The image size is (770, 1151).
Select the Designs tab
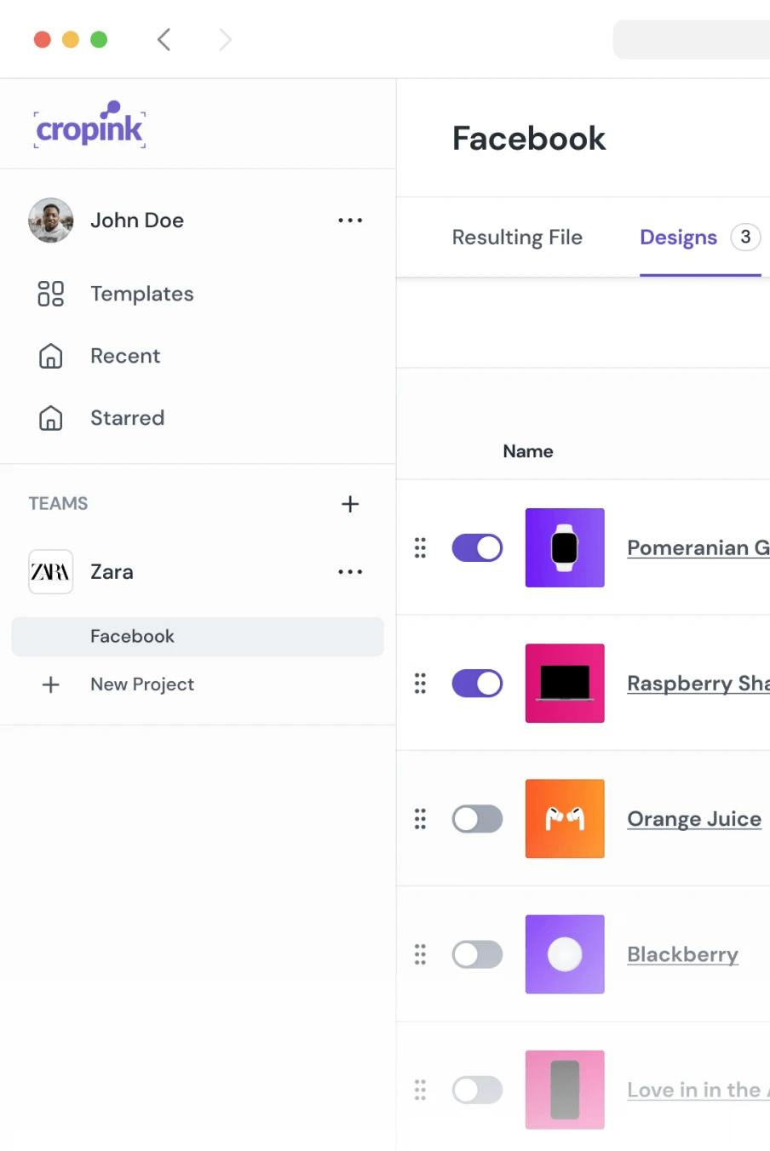point(679,238)
